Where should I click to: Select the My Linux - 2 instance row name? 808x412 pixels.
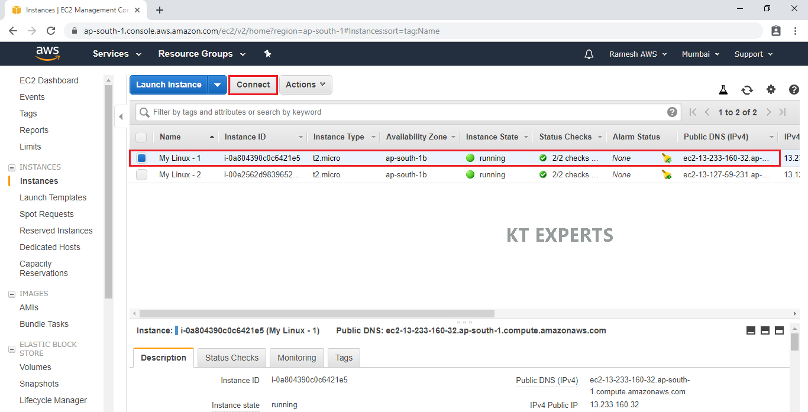pos(180,174)
